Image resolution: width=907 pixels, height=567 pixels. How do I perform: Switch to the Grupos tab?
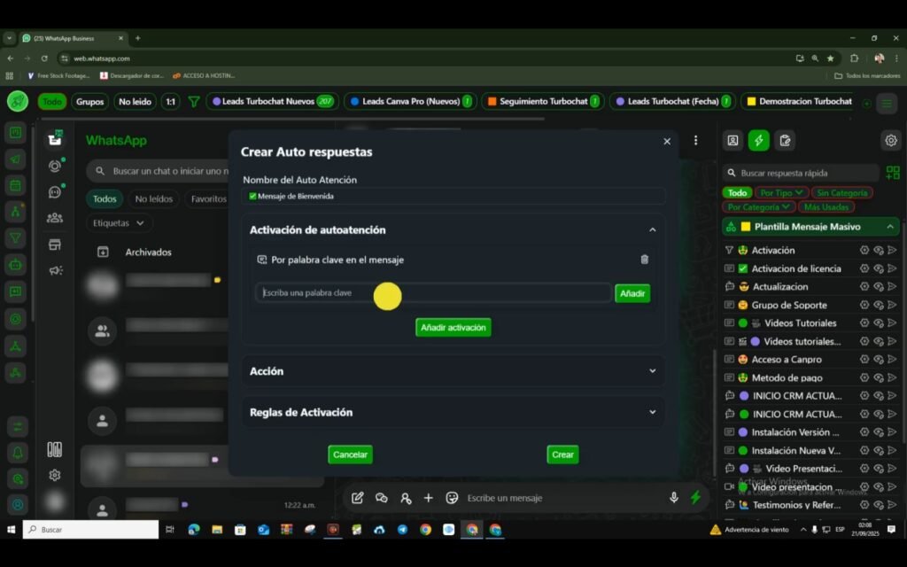89,101
